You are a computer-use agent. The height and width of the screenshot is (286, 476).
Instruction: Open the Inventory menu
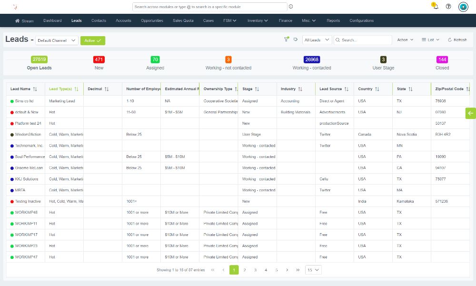point(258,20)
